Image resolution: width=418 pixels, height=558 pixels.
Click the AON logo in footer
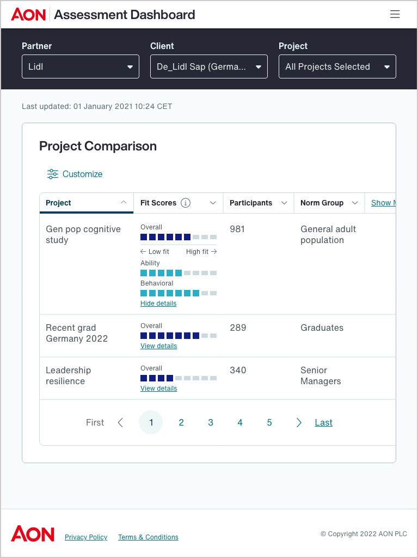click(x=33, y=533)
